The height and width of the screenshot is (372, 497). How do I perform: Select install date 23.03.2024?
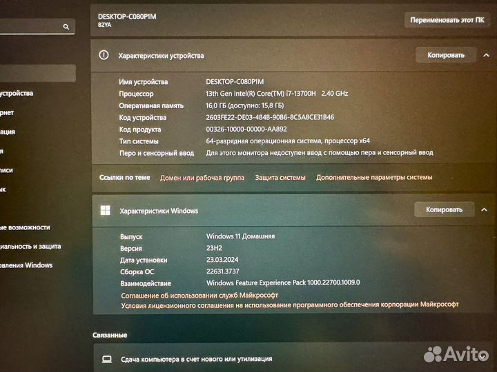[x=222, y=260]
